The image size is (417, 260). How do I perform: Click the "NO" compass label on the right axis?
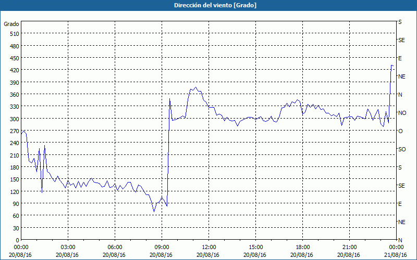(x=402, y=113)
